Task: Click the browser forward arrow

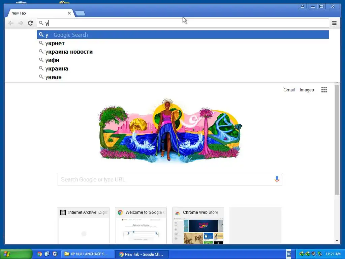Action: click(21, 23)
